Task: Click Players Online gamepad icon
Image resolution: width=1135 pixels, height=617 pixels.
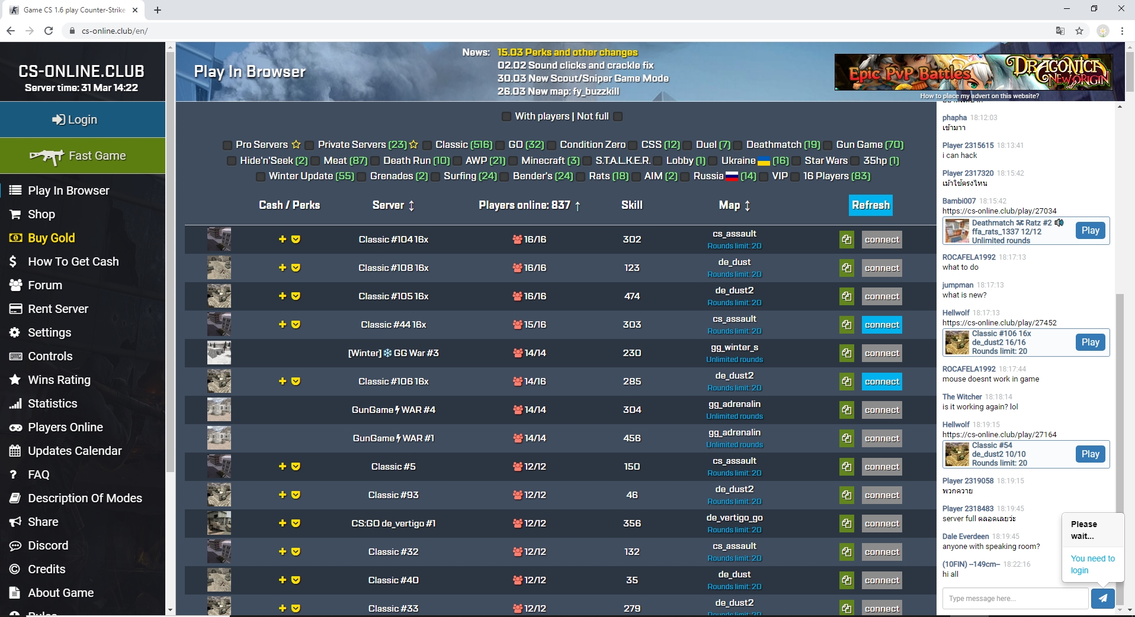Action: (15, 427)
